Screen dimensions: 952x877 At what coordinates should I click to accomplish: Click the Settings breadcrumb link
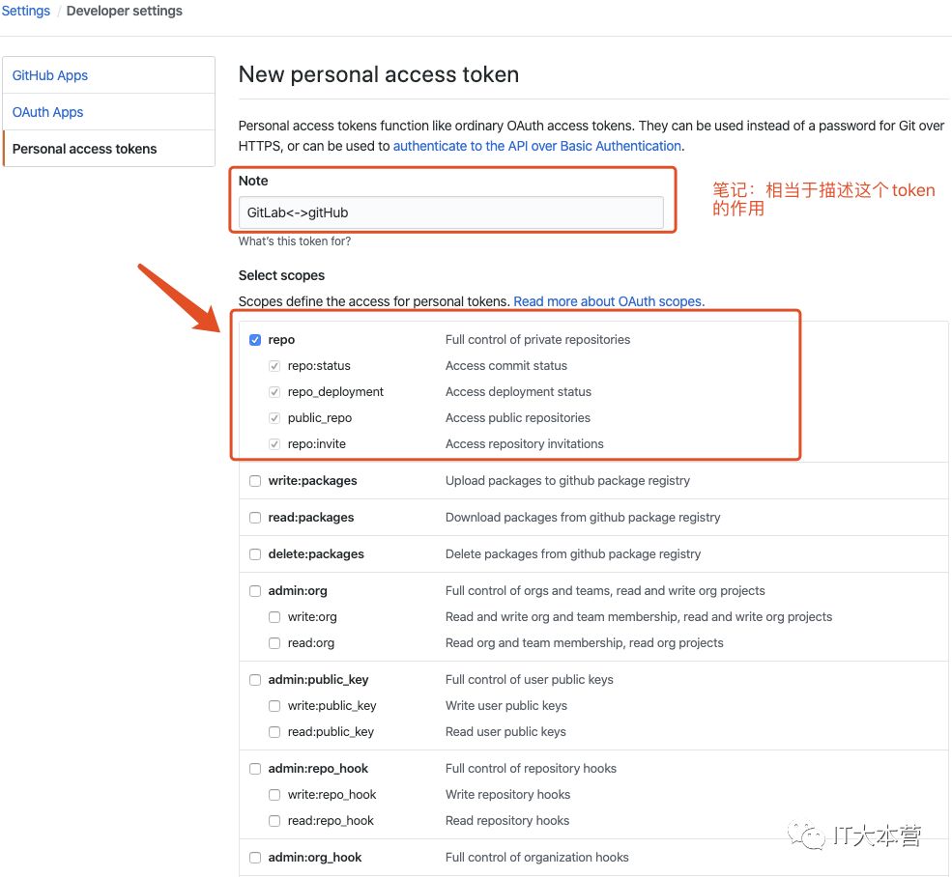point(26,11)
